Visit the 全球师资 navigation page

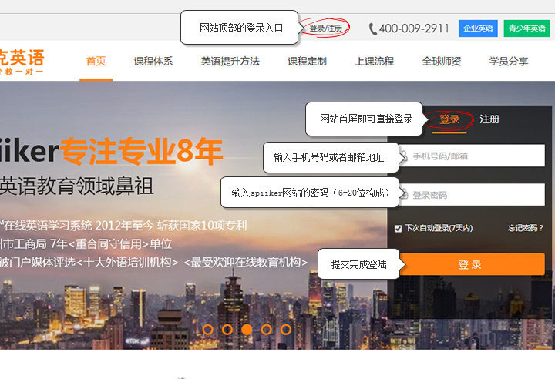point(442,62)
